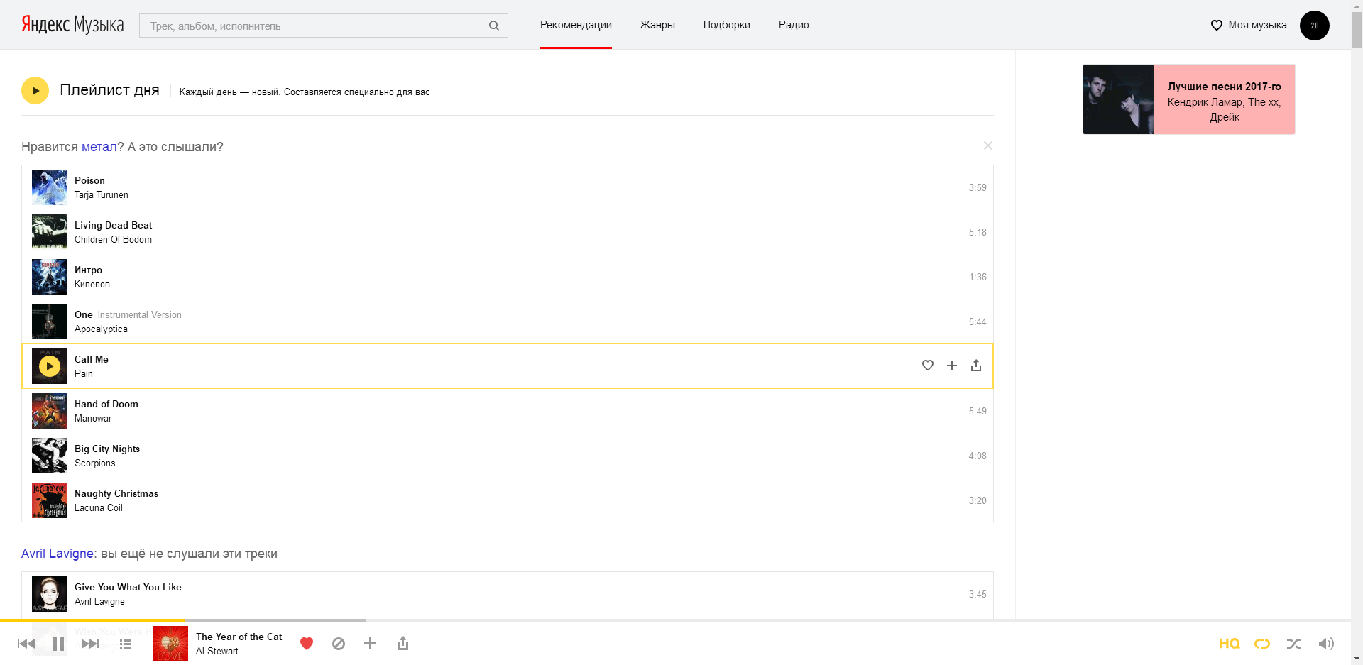Like the track Call Me
This screenshot has height=665, width=1363.
[x=927, y=365]
